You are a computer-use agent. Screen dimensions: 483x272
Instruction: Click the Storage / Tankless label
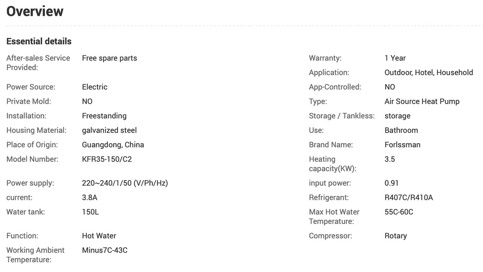point(342,116)
